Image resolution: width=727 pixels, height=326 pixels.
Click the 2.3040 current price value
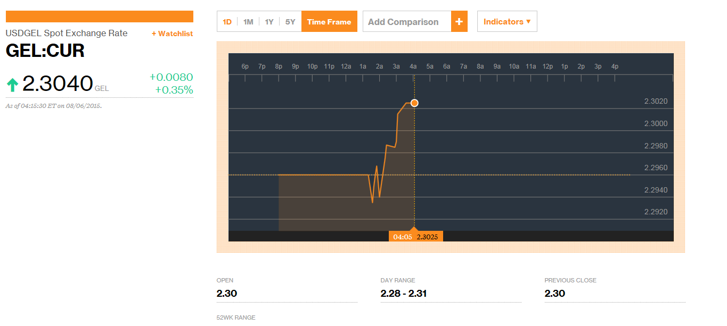point(58,84)
